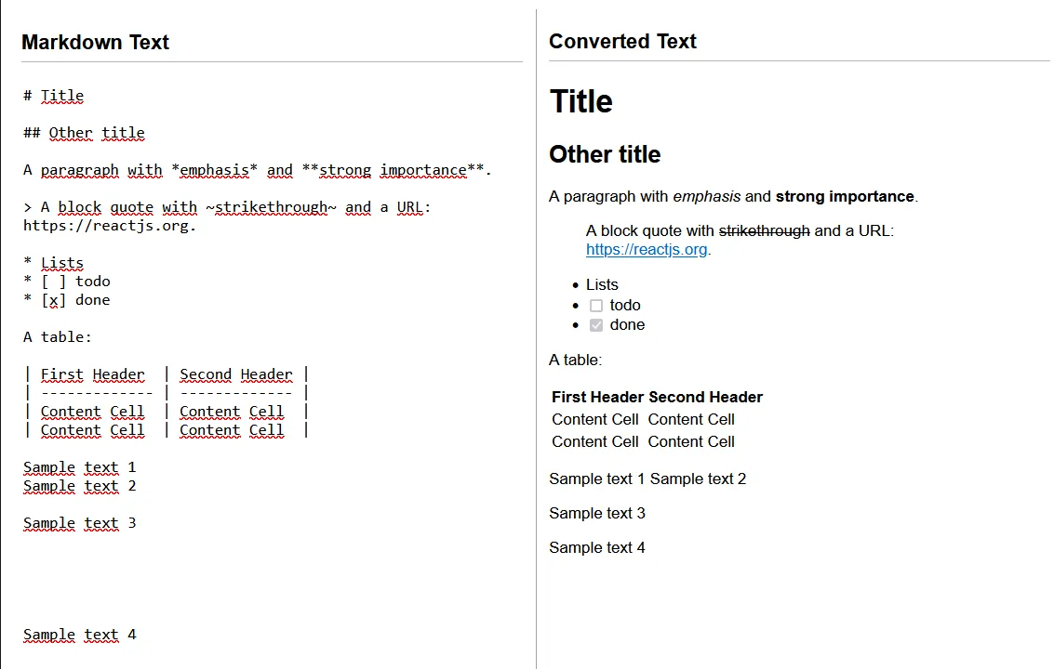This screenshot has width=1054, height=669.
Task: Click the rendered 'Other title' subheading
Action: tap(605, 154)
